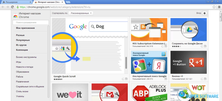Image resolution: width=222 pixels, height=101 pixels.
Task: Click puzzle icon on Google Quick Scroll card
Action: [126, 79]
